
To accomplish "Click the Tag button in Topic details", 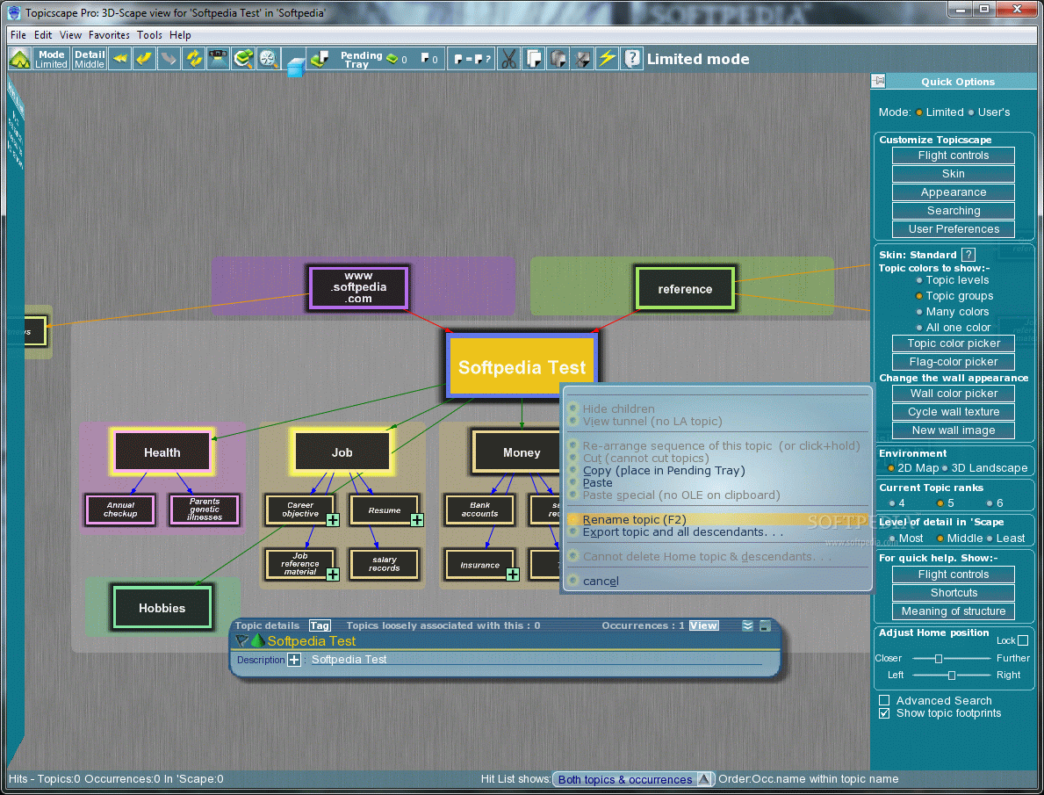I will point(320,625).
